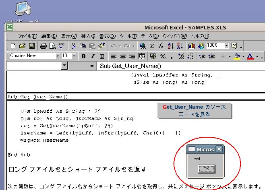Click the Undo arrow icon

[113, 46]
